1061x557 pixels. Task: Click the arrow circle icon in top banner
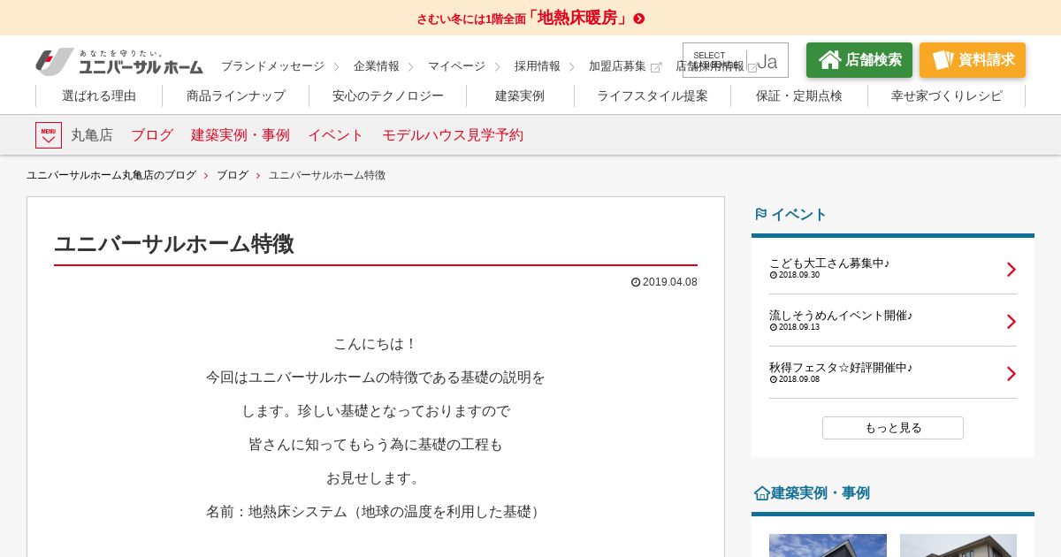click(639, 19)
